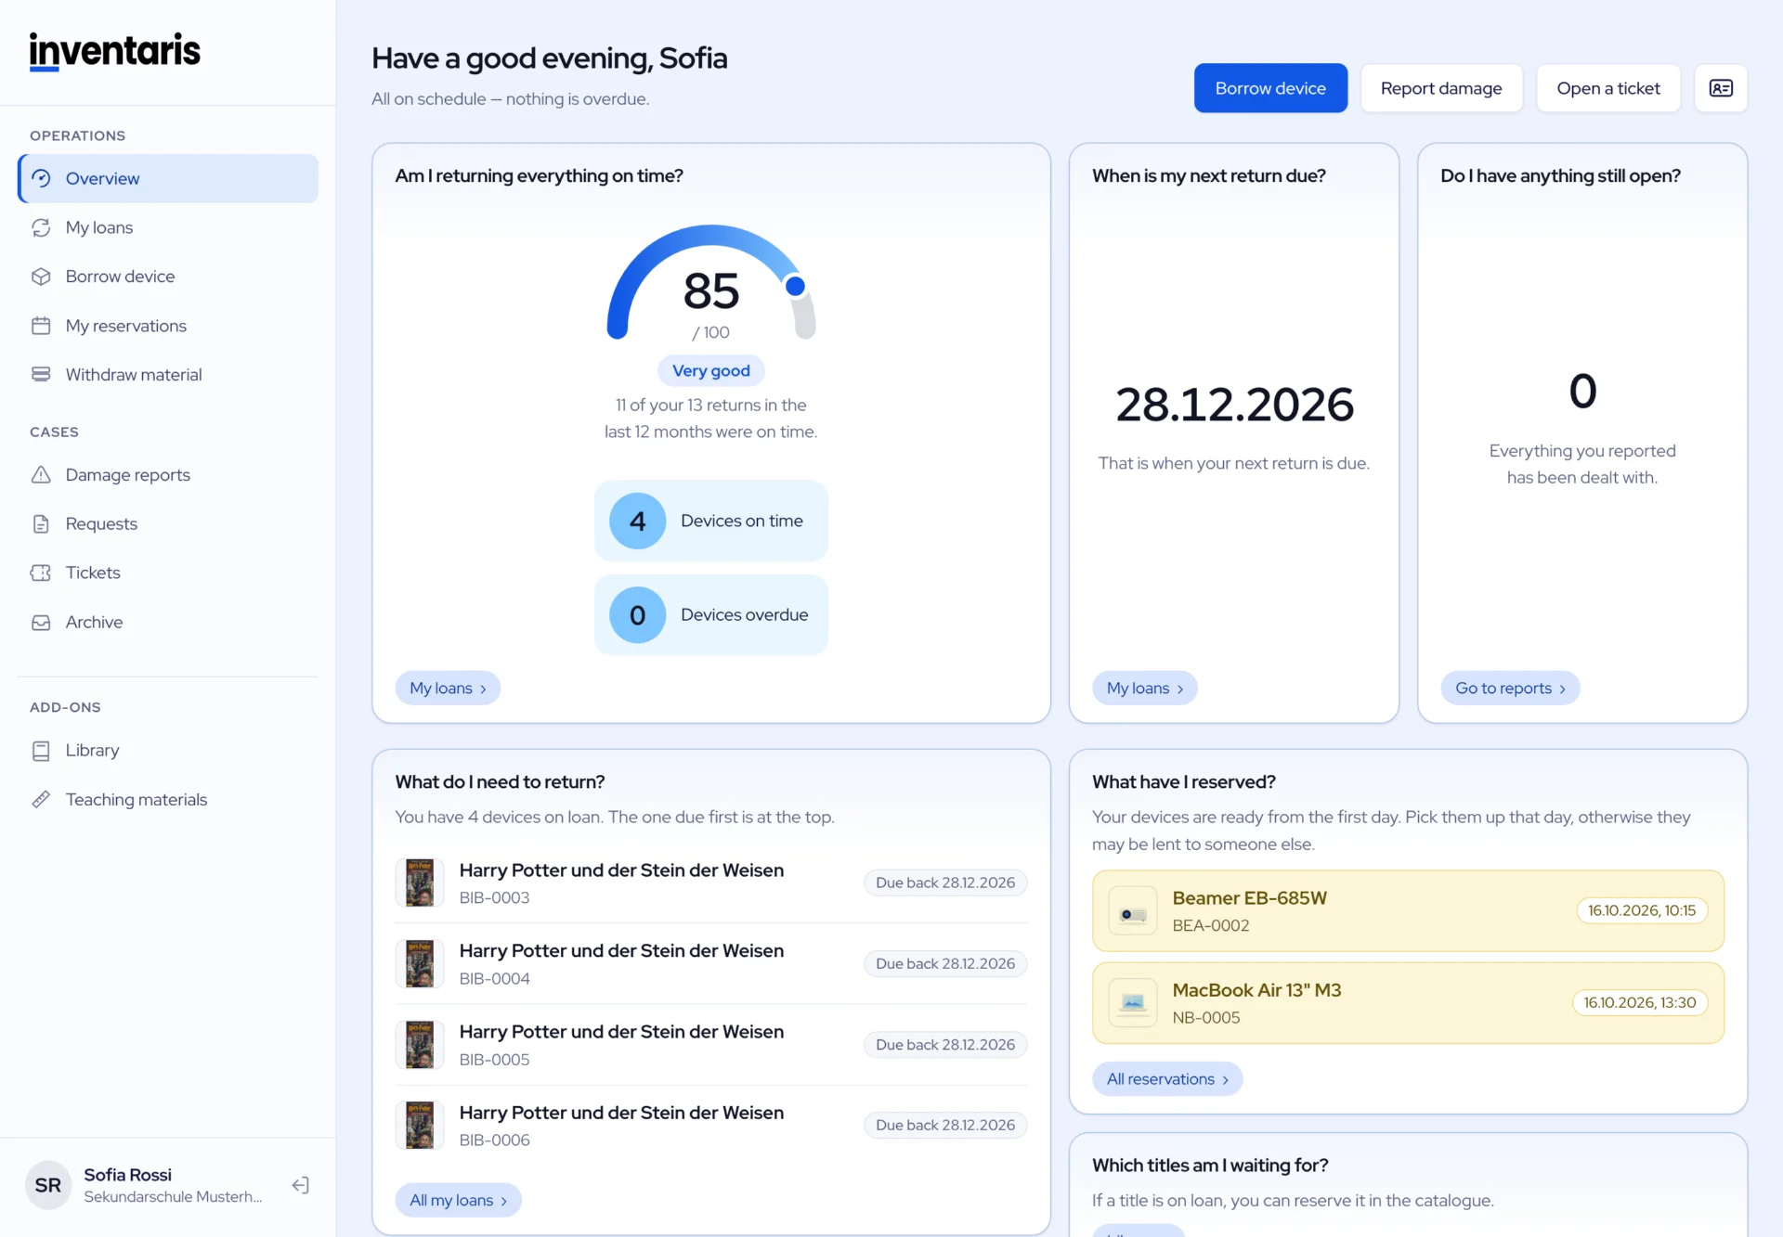The image size is (1783, 1237).
Task: Open the Harry Potter loan BIB-0004 row
Action: tap(711, 963)
